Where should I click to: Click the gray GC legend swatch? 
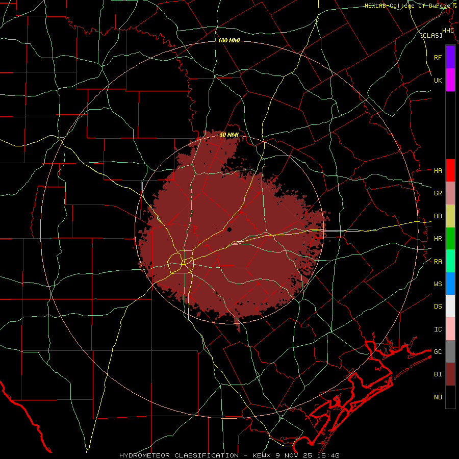(450, 351)
